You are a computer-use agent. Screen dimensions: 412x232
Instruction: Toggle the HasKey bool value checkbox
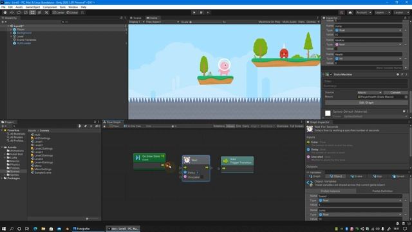coord(336,49)
